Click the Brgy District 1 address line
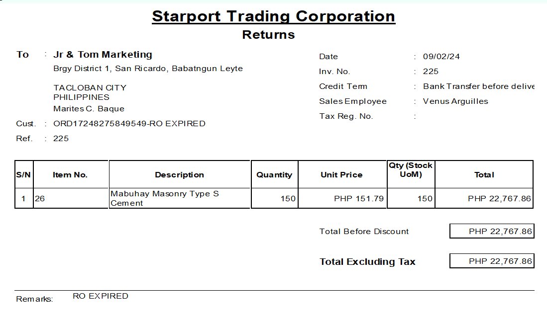Screen dimensions: 547x323 (148, 69)
